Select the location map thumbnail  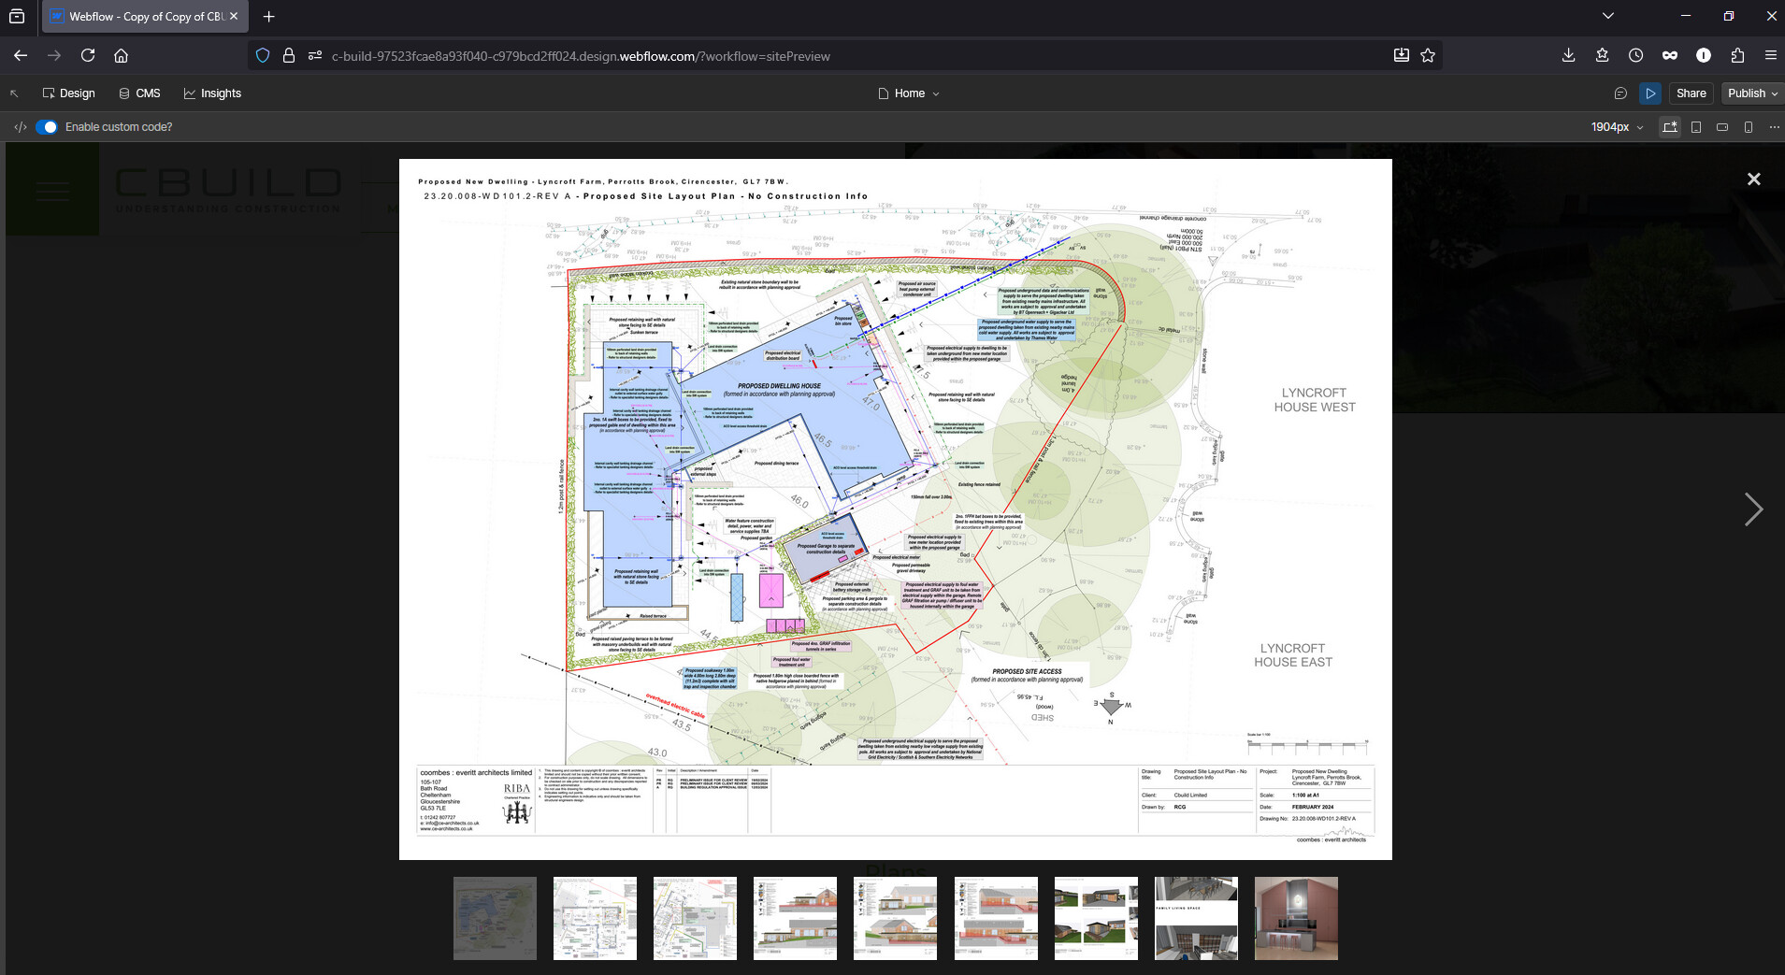[495, 918]
